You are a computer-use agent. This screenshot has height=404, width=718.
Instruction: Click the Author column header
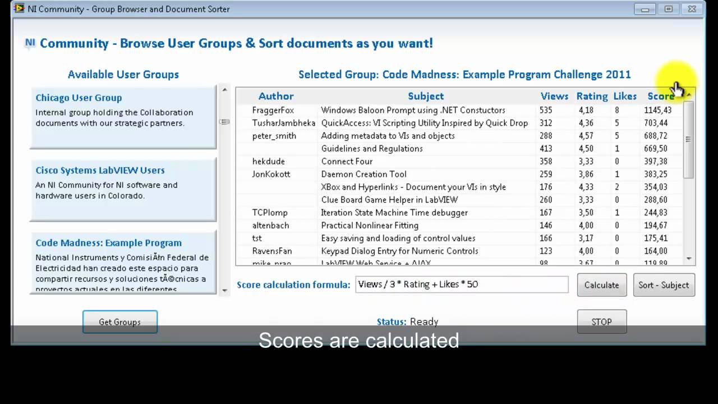(x=276, y=96)
